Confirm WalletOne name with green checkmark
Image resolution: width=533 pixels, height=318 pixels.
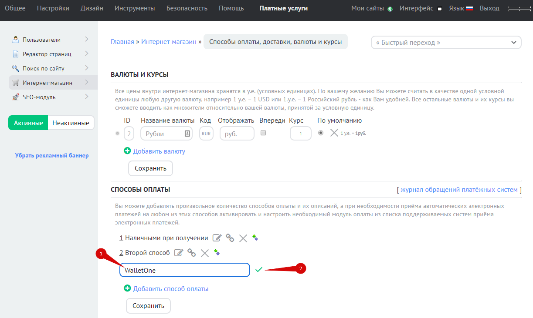259,270
